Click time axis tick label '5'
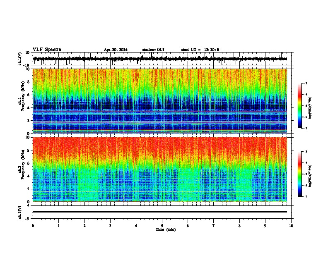 tap(162, 226)
